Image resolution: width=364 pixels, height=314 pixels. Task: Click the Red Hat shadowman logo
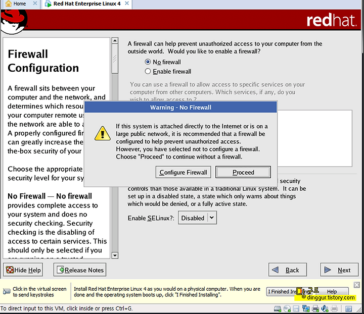coord(14,22)
